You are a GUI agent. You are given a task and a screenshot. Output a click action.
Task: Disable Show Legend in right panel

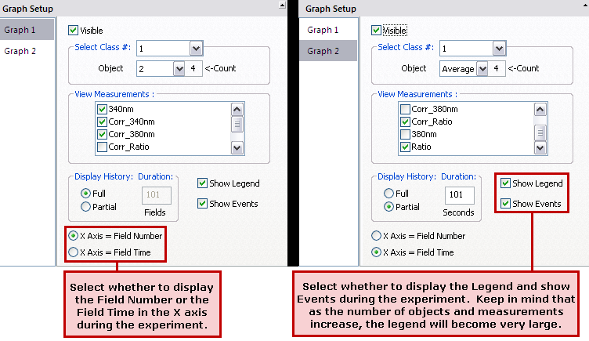[x=505, y=183]
